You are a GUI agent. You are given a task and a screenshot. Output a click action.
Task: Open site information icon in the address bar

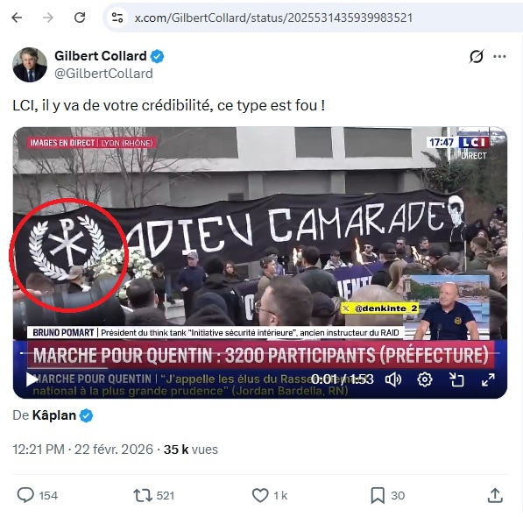[117, 18]
